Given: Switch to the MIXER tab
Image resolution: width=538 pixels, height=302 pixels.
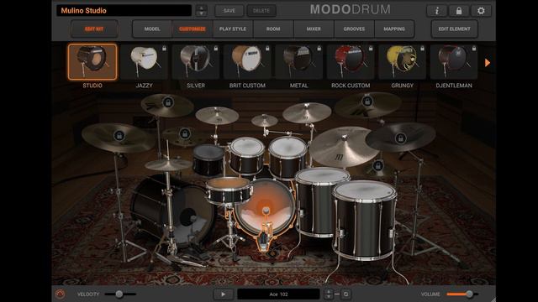Looking at the screenshot, I should coord(314,29).
